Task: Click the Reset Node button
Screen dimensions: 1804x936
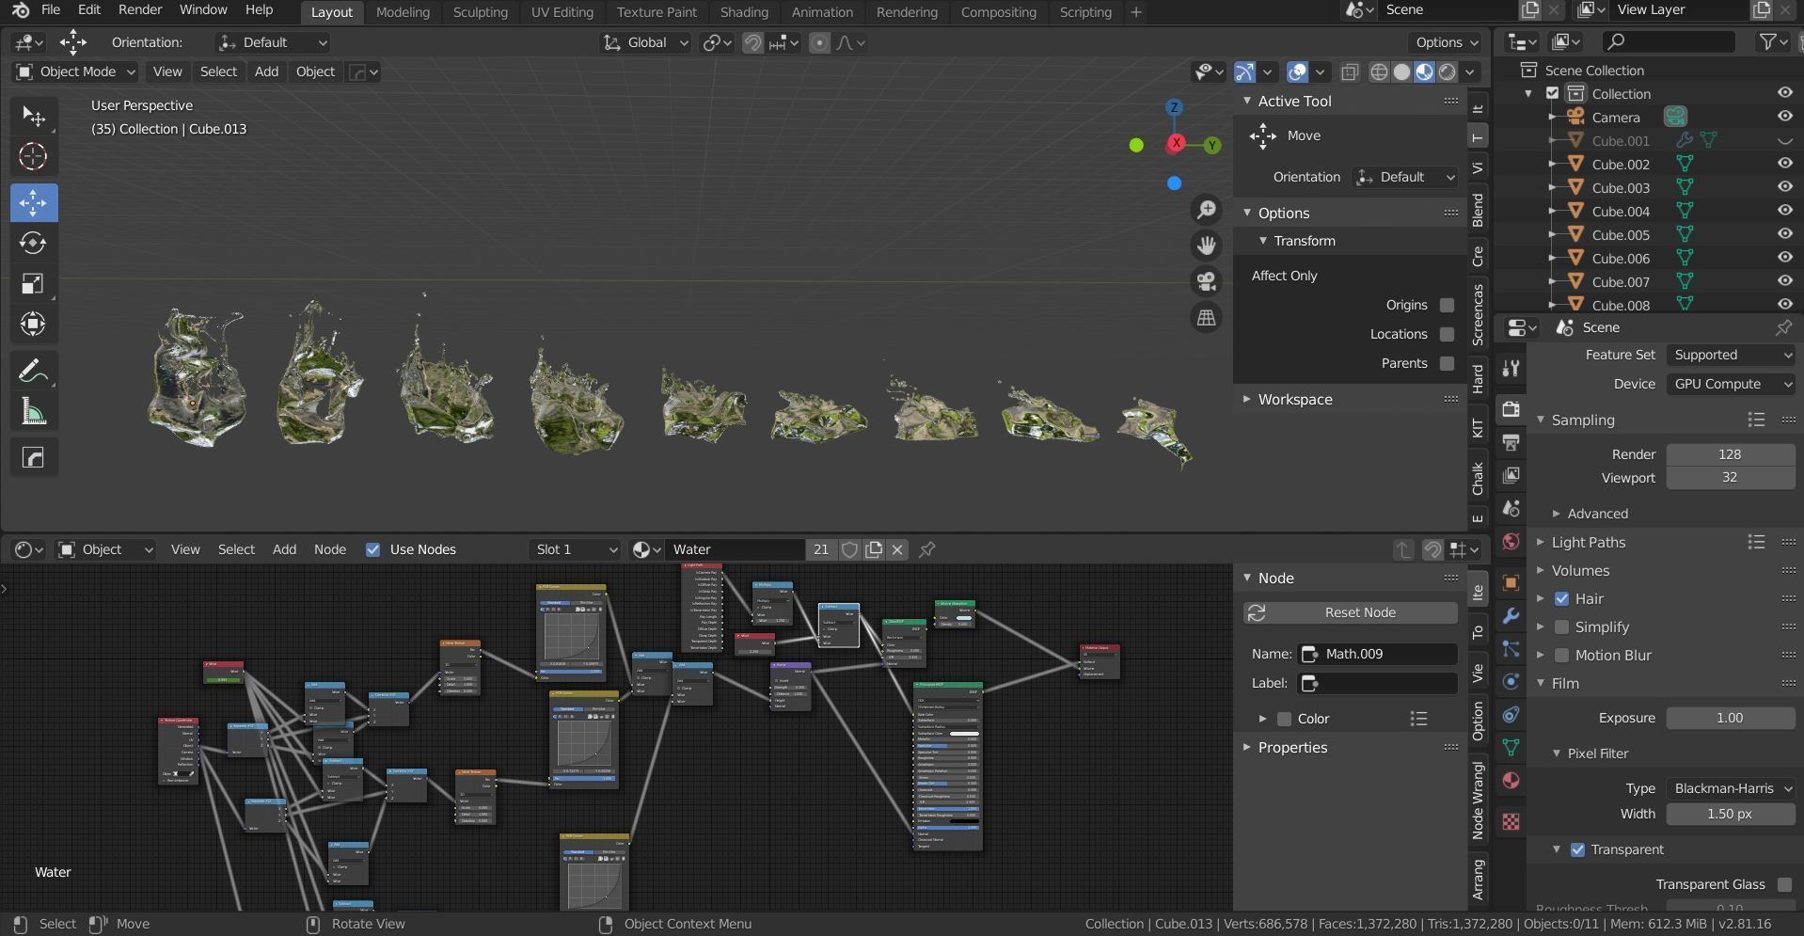Action: click(1349, 612)
